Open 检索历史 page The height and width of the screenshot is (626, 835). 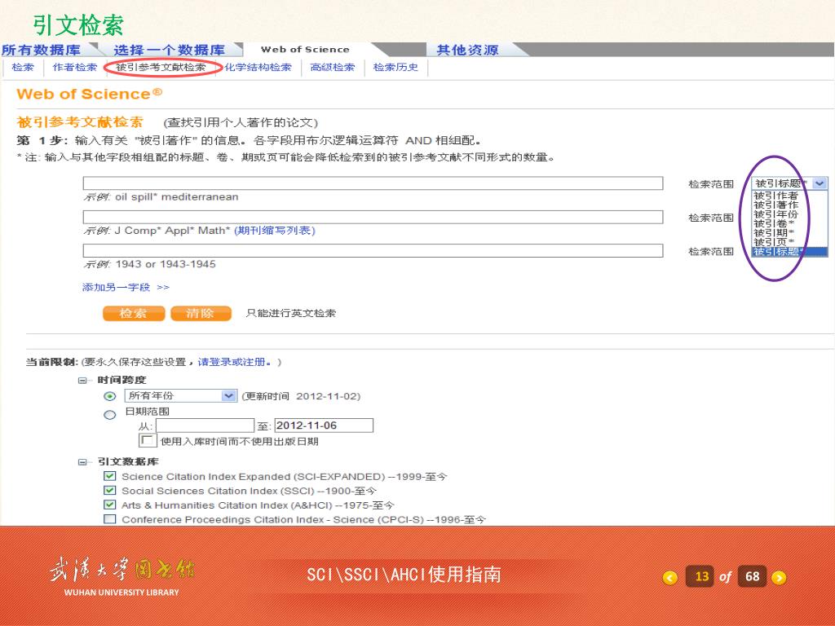[395, 68]
